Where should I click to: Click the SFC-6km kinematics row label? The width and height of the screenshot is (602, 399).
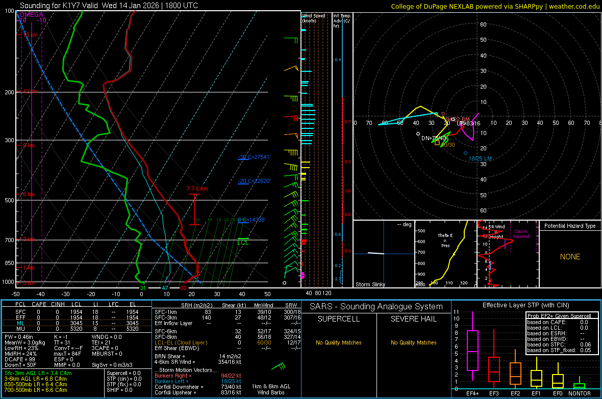click(x=166, y=331)
